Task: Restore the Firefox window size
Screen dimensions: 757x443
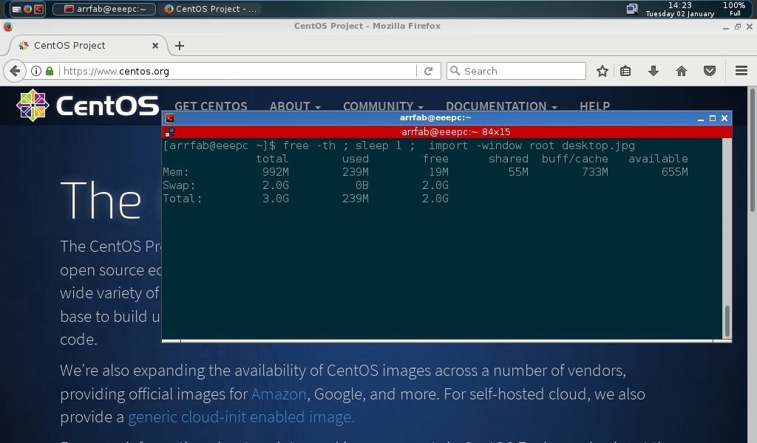Action: 737,27
